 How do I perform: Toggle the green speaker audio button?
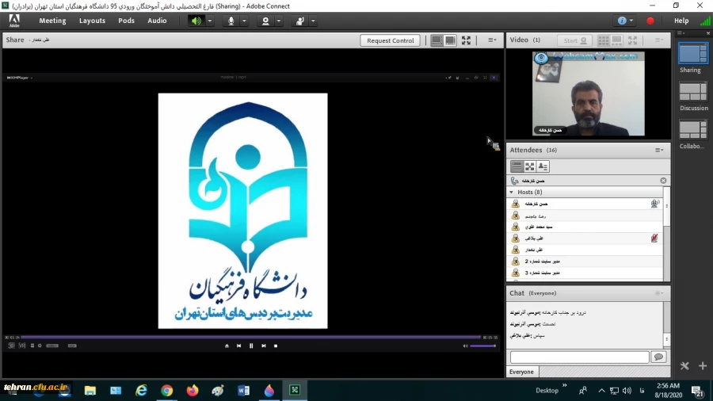tap(196, 21)
